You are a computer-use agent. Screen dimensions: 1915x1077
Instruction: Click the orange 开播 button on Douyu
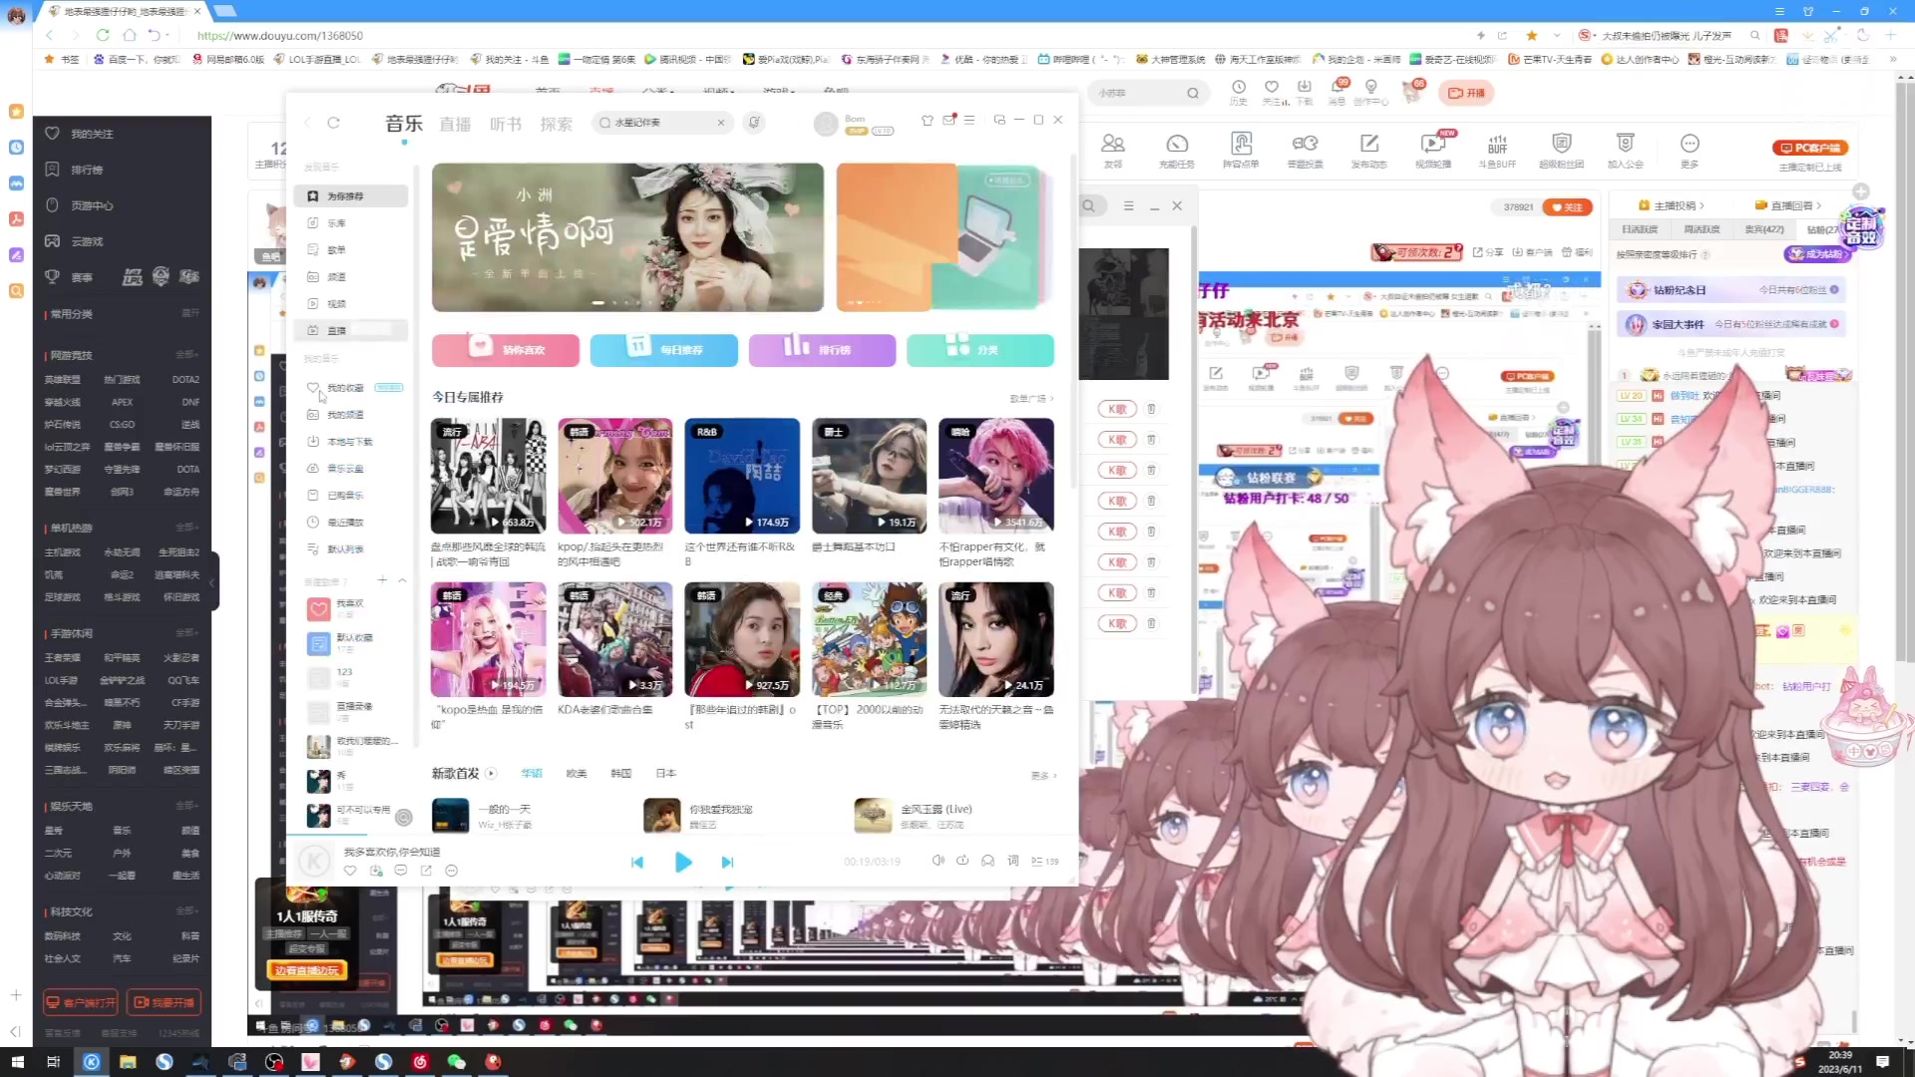click(x=1466, y=93)
